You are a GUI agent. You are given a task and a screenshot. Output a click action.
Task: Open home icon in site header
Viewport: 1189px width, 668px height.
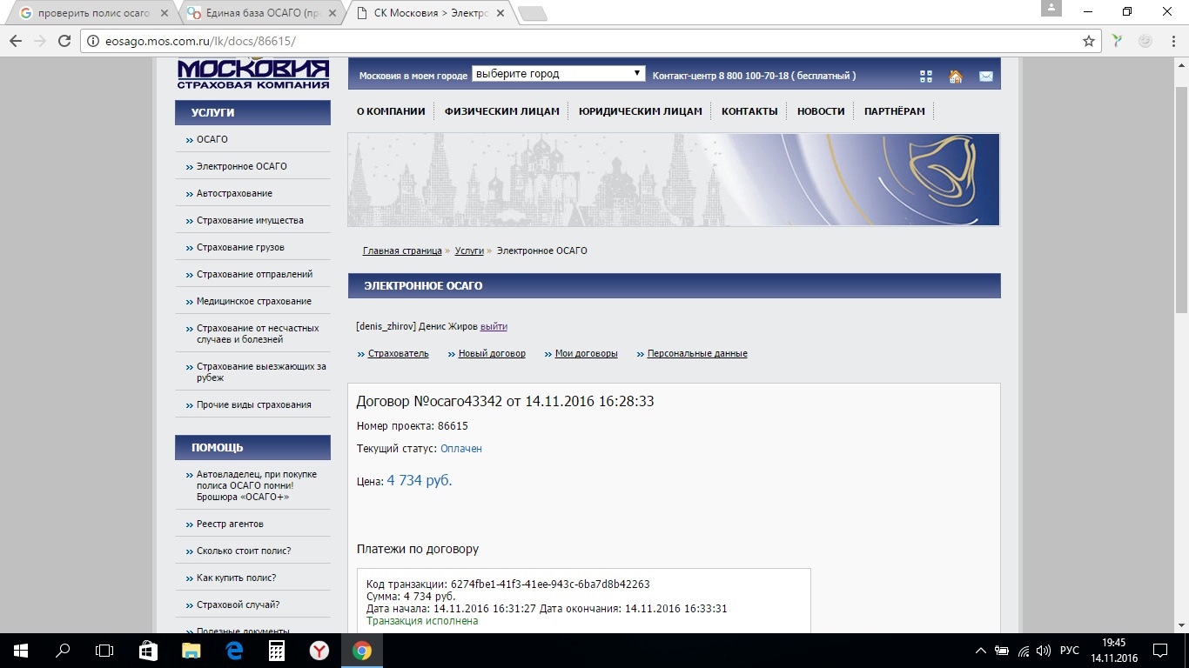click(956, 77)
